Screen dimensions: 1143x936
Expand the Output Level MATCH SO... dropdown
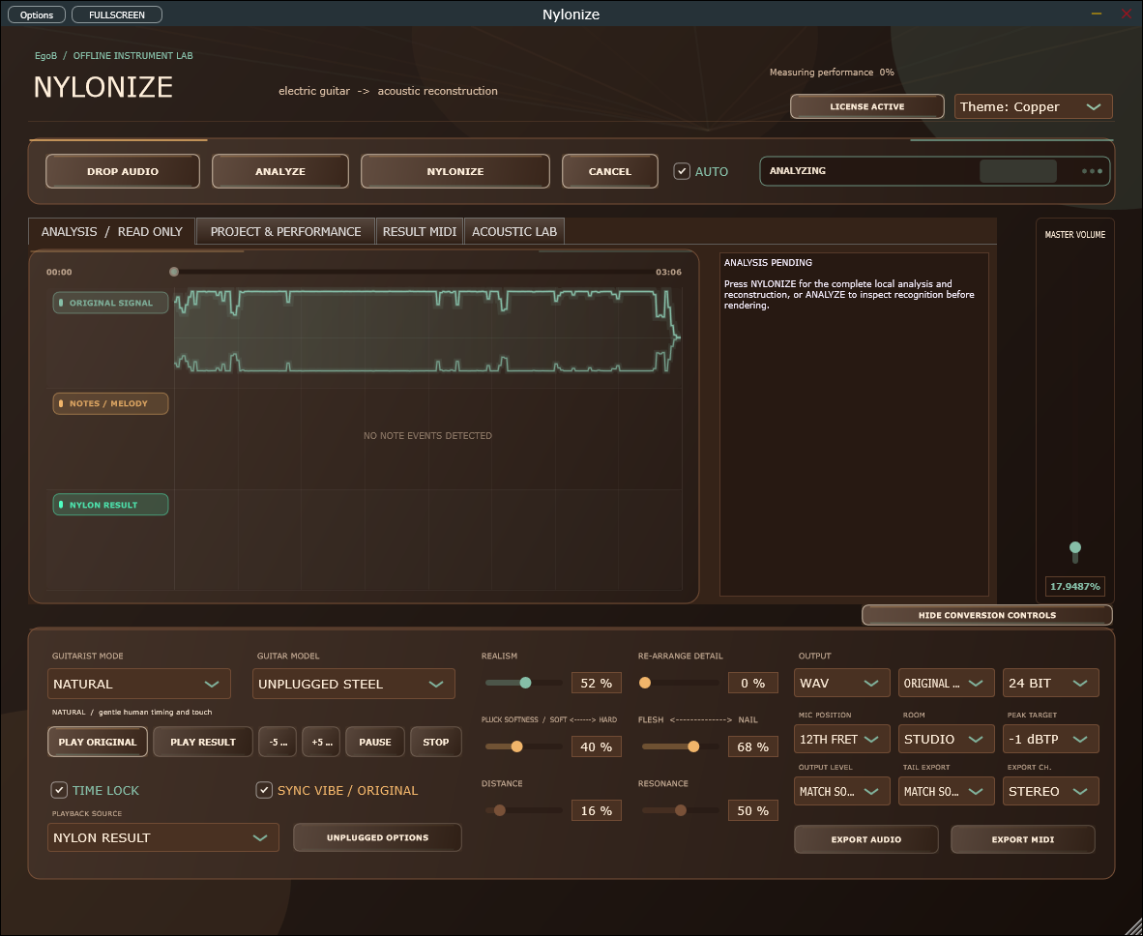[842, 791]
